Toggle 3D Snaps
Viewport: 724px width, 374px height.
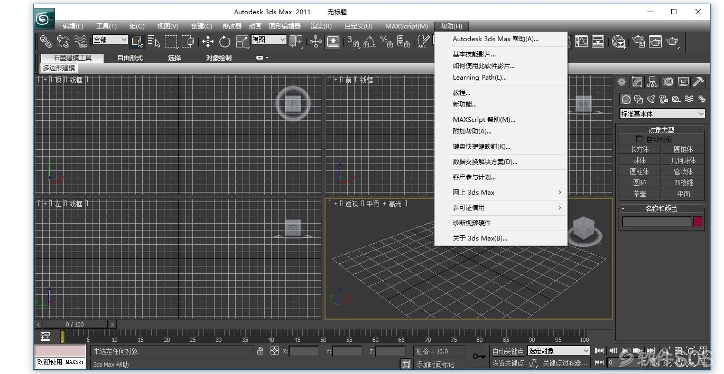pos(354,41)
